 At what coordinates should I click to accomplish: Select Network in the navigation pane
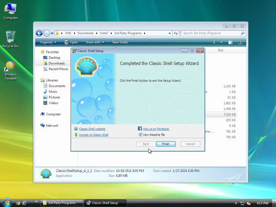pyautogui.click(x=52, y=126)
